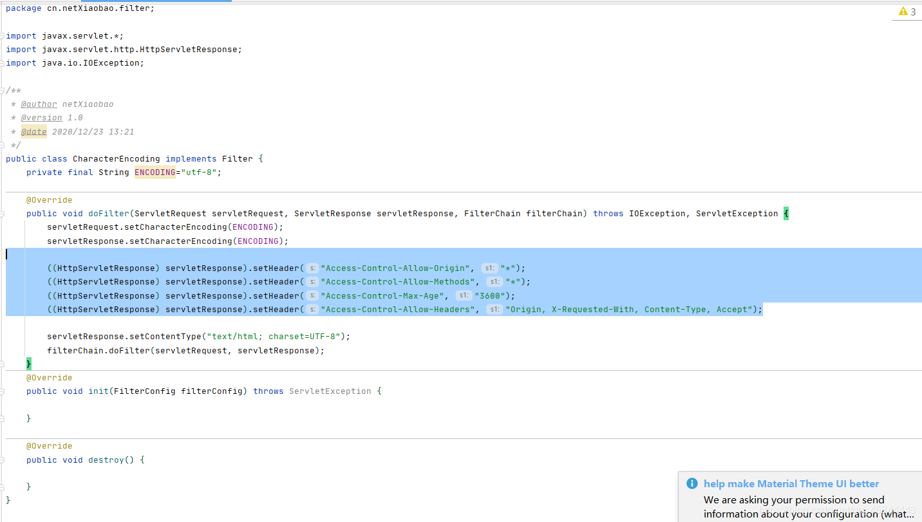Click the FilterConfig parameter type
This screenshot has height=522, width=922.
tap(145, 391)
